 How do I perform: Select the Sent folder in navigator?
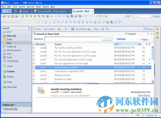pos(16,43)
